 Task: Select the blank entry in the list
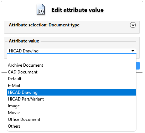tap(72, 58)
